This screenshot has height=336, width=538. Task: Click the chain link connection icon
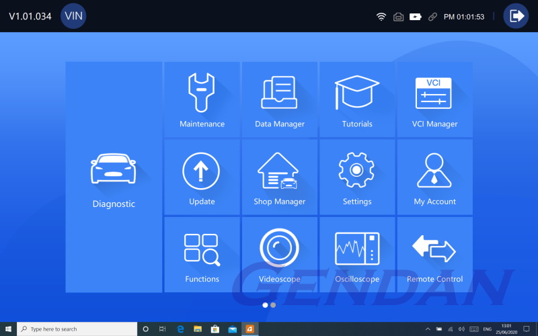tap(432, 17)
